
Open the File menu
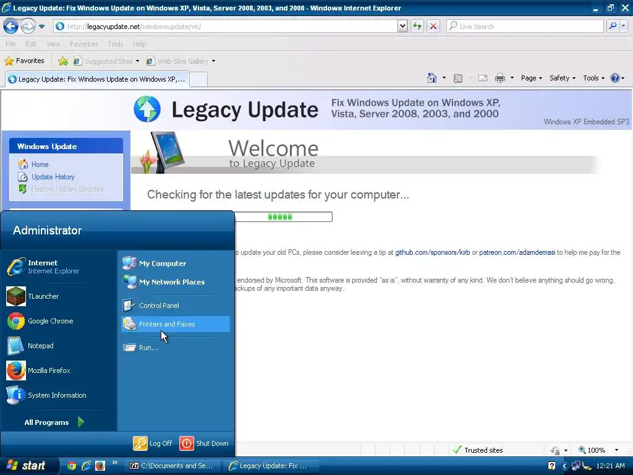11,44
